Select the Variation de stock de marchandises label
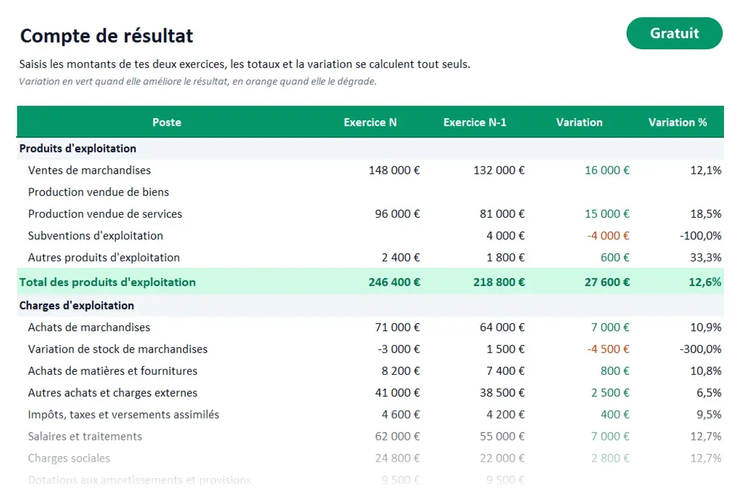Viewport: 740px width, 493px height. point(118,349)
